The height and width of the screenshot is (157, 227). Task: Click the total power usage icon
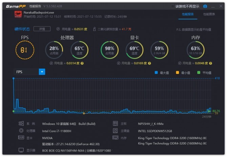pyautogui.click(x=58, y=29)
